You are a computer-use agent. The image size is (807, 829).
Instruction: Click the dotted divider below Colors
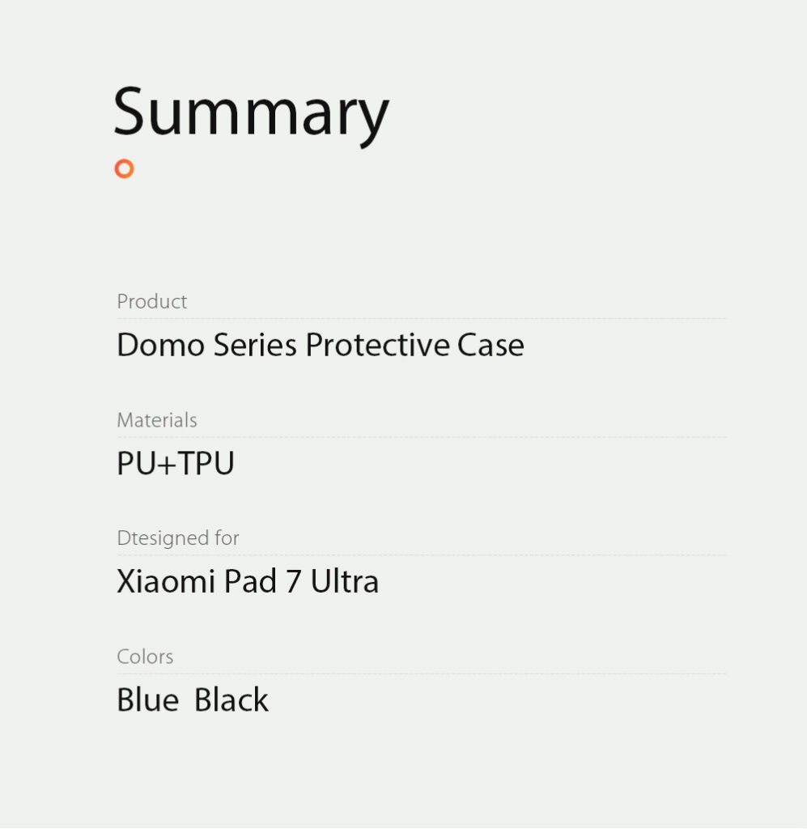(421, 674)
